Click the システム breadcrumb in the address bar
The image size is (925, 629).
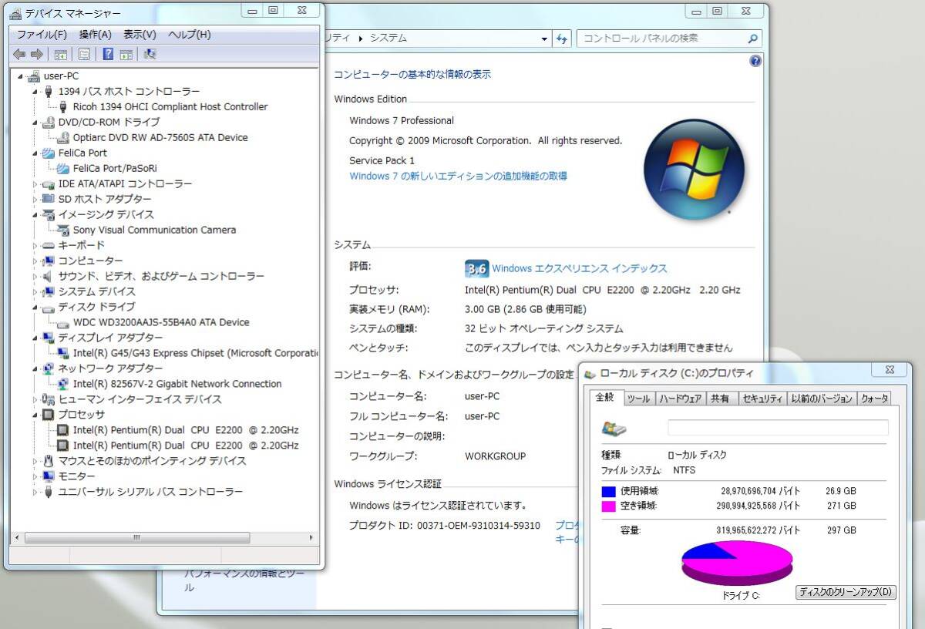point(388,38)
